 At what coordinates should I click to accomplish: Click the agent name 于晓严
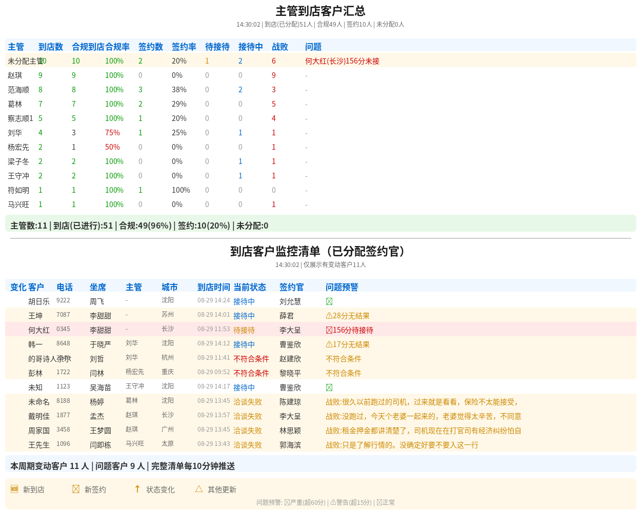point(101,344)
